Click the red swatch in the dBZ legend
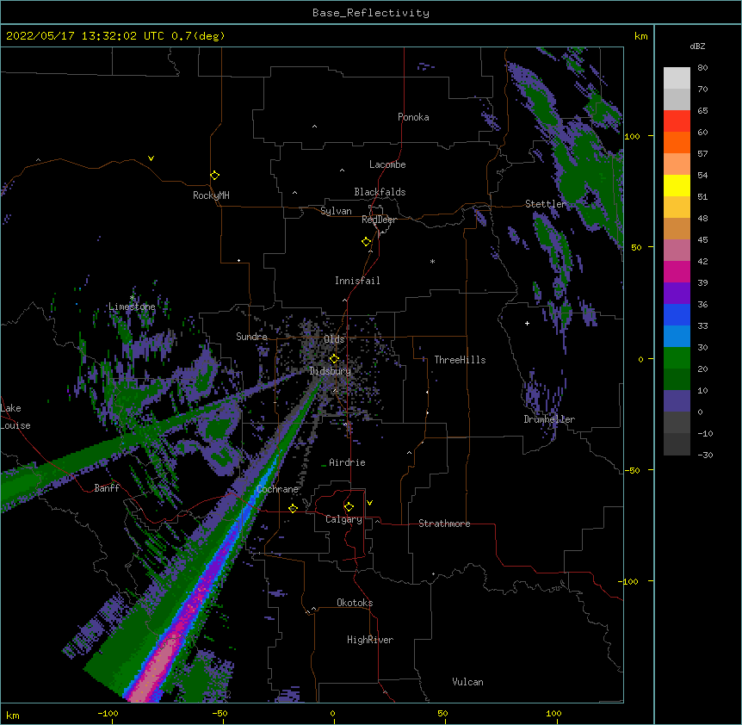Image resolution: width=742 pixels, height=725 pixels. pos(677,121)
